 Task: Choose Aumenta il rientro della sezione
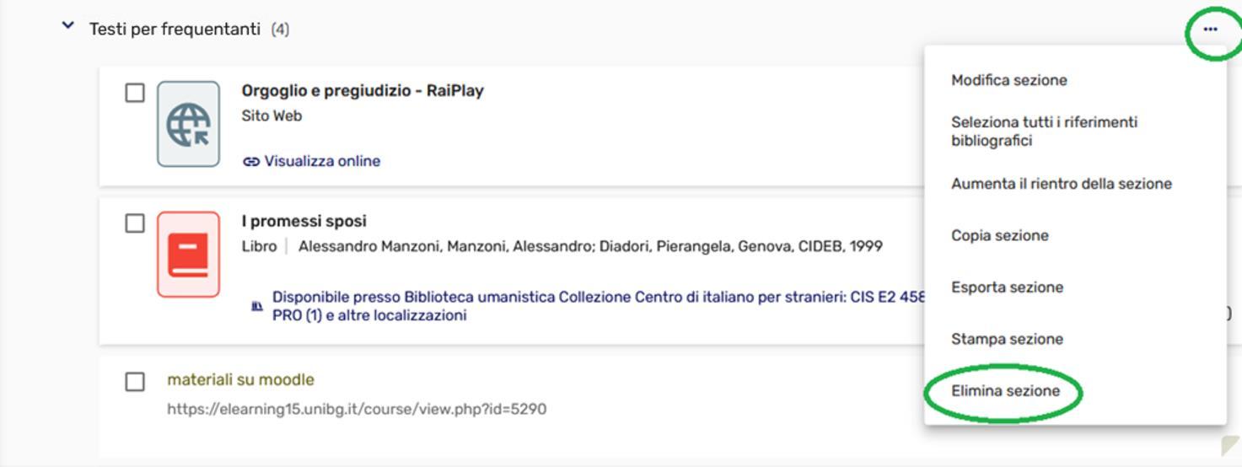click(1061, 184)
